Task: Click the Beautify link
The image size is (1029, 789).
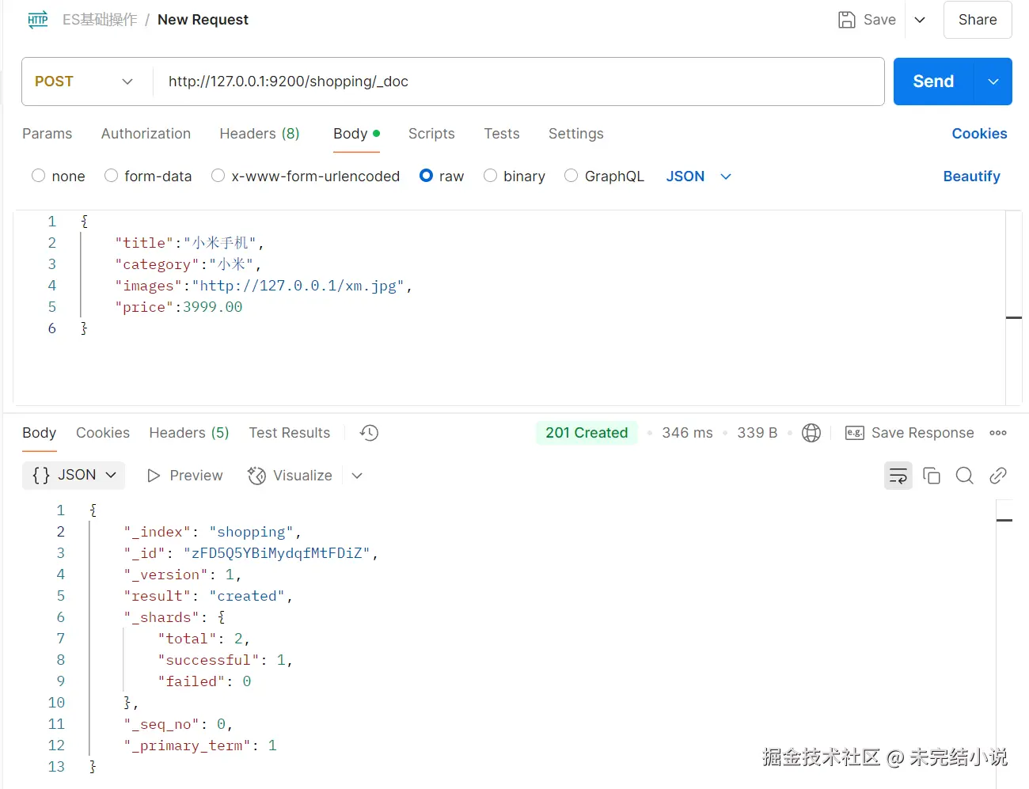Action: [971, 176]
